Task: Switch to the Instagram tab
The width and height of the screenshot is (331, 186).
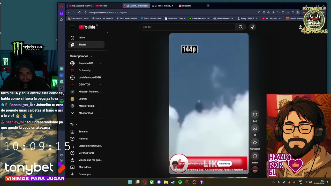Action: tap(191, 6)
